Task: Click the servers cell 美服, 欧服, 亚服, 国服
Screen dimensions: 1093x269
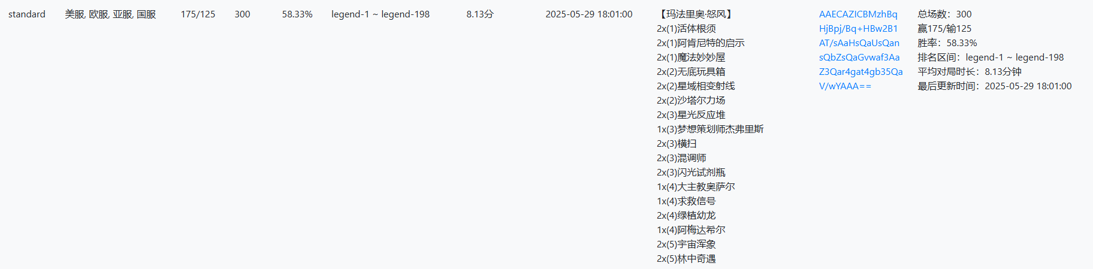Action: coord(110,14)
